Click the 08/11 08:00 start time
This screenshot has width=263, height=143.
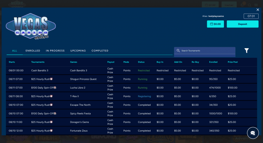pos(16,96)
